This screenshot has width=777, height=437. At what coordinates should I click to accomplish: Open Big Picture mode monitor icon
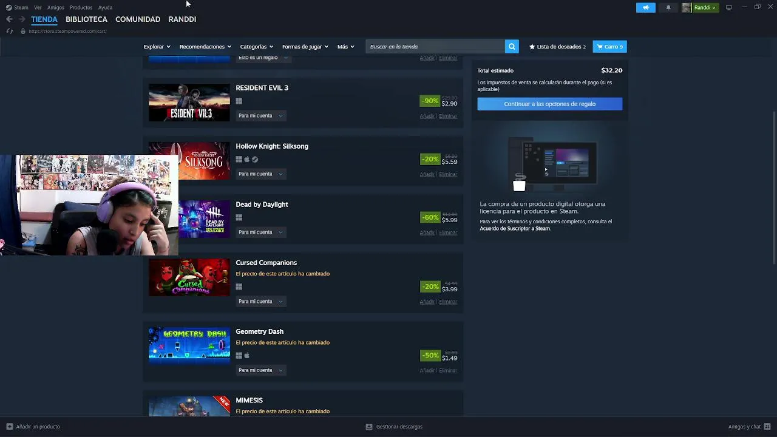(x=729, y=7)
